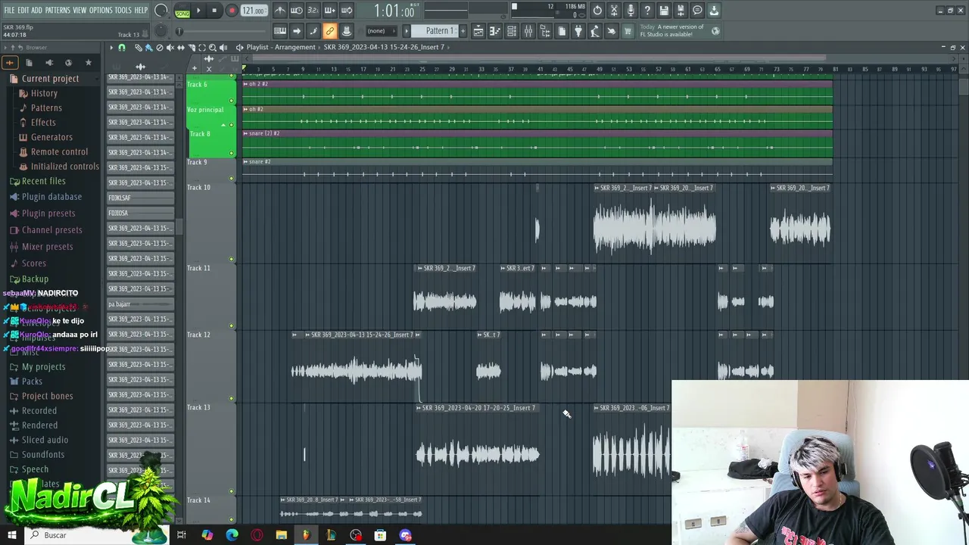Click the main volume knob
The height and width of the screenshot is (545, 969).
click(x=161, y=11)
